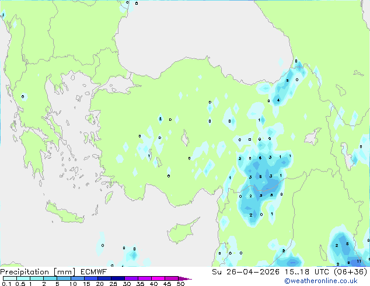Click the 40–45 mm magenta legend swatch

click(158, 278)
